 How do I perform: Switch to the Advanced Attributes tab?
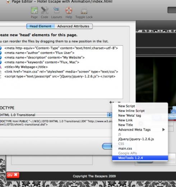pyautogui.click(x=73, y=26)
